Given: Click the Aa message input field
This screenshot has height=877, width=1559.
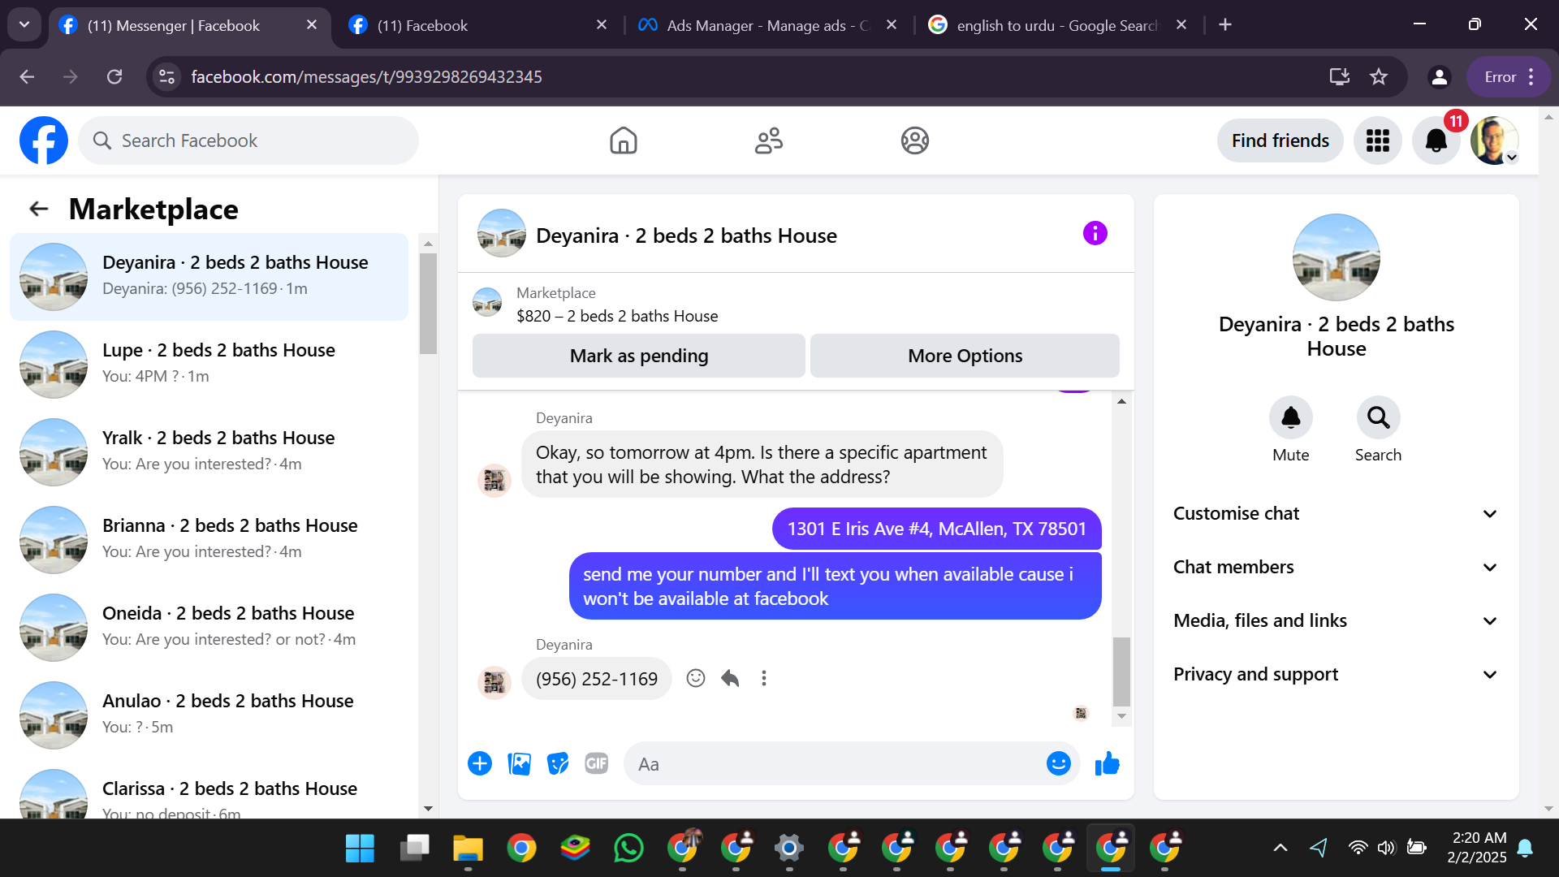Looking at the screenshot, I should [836, 764].
